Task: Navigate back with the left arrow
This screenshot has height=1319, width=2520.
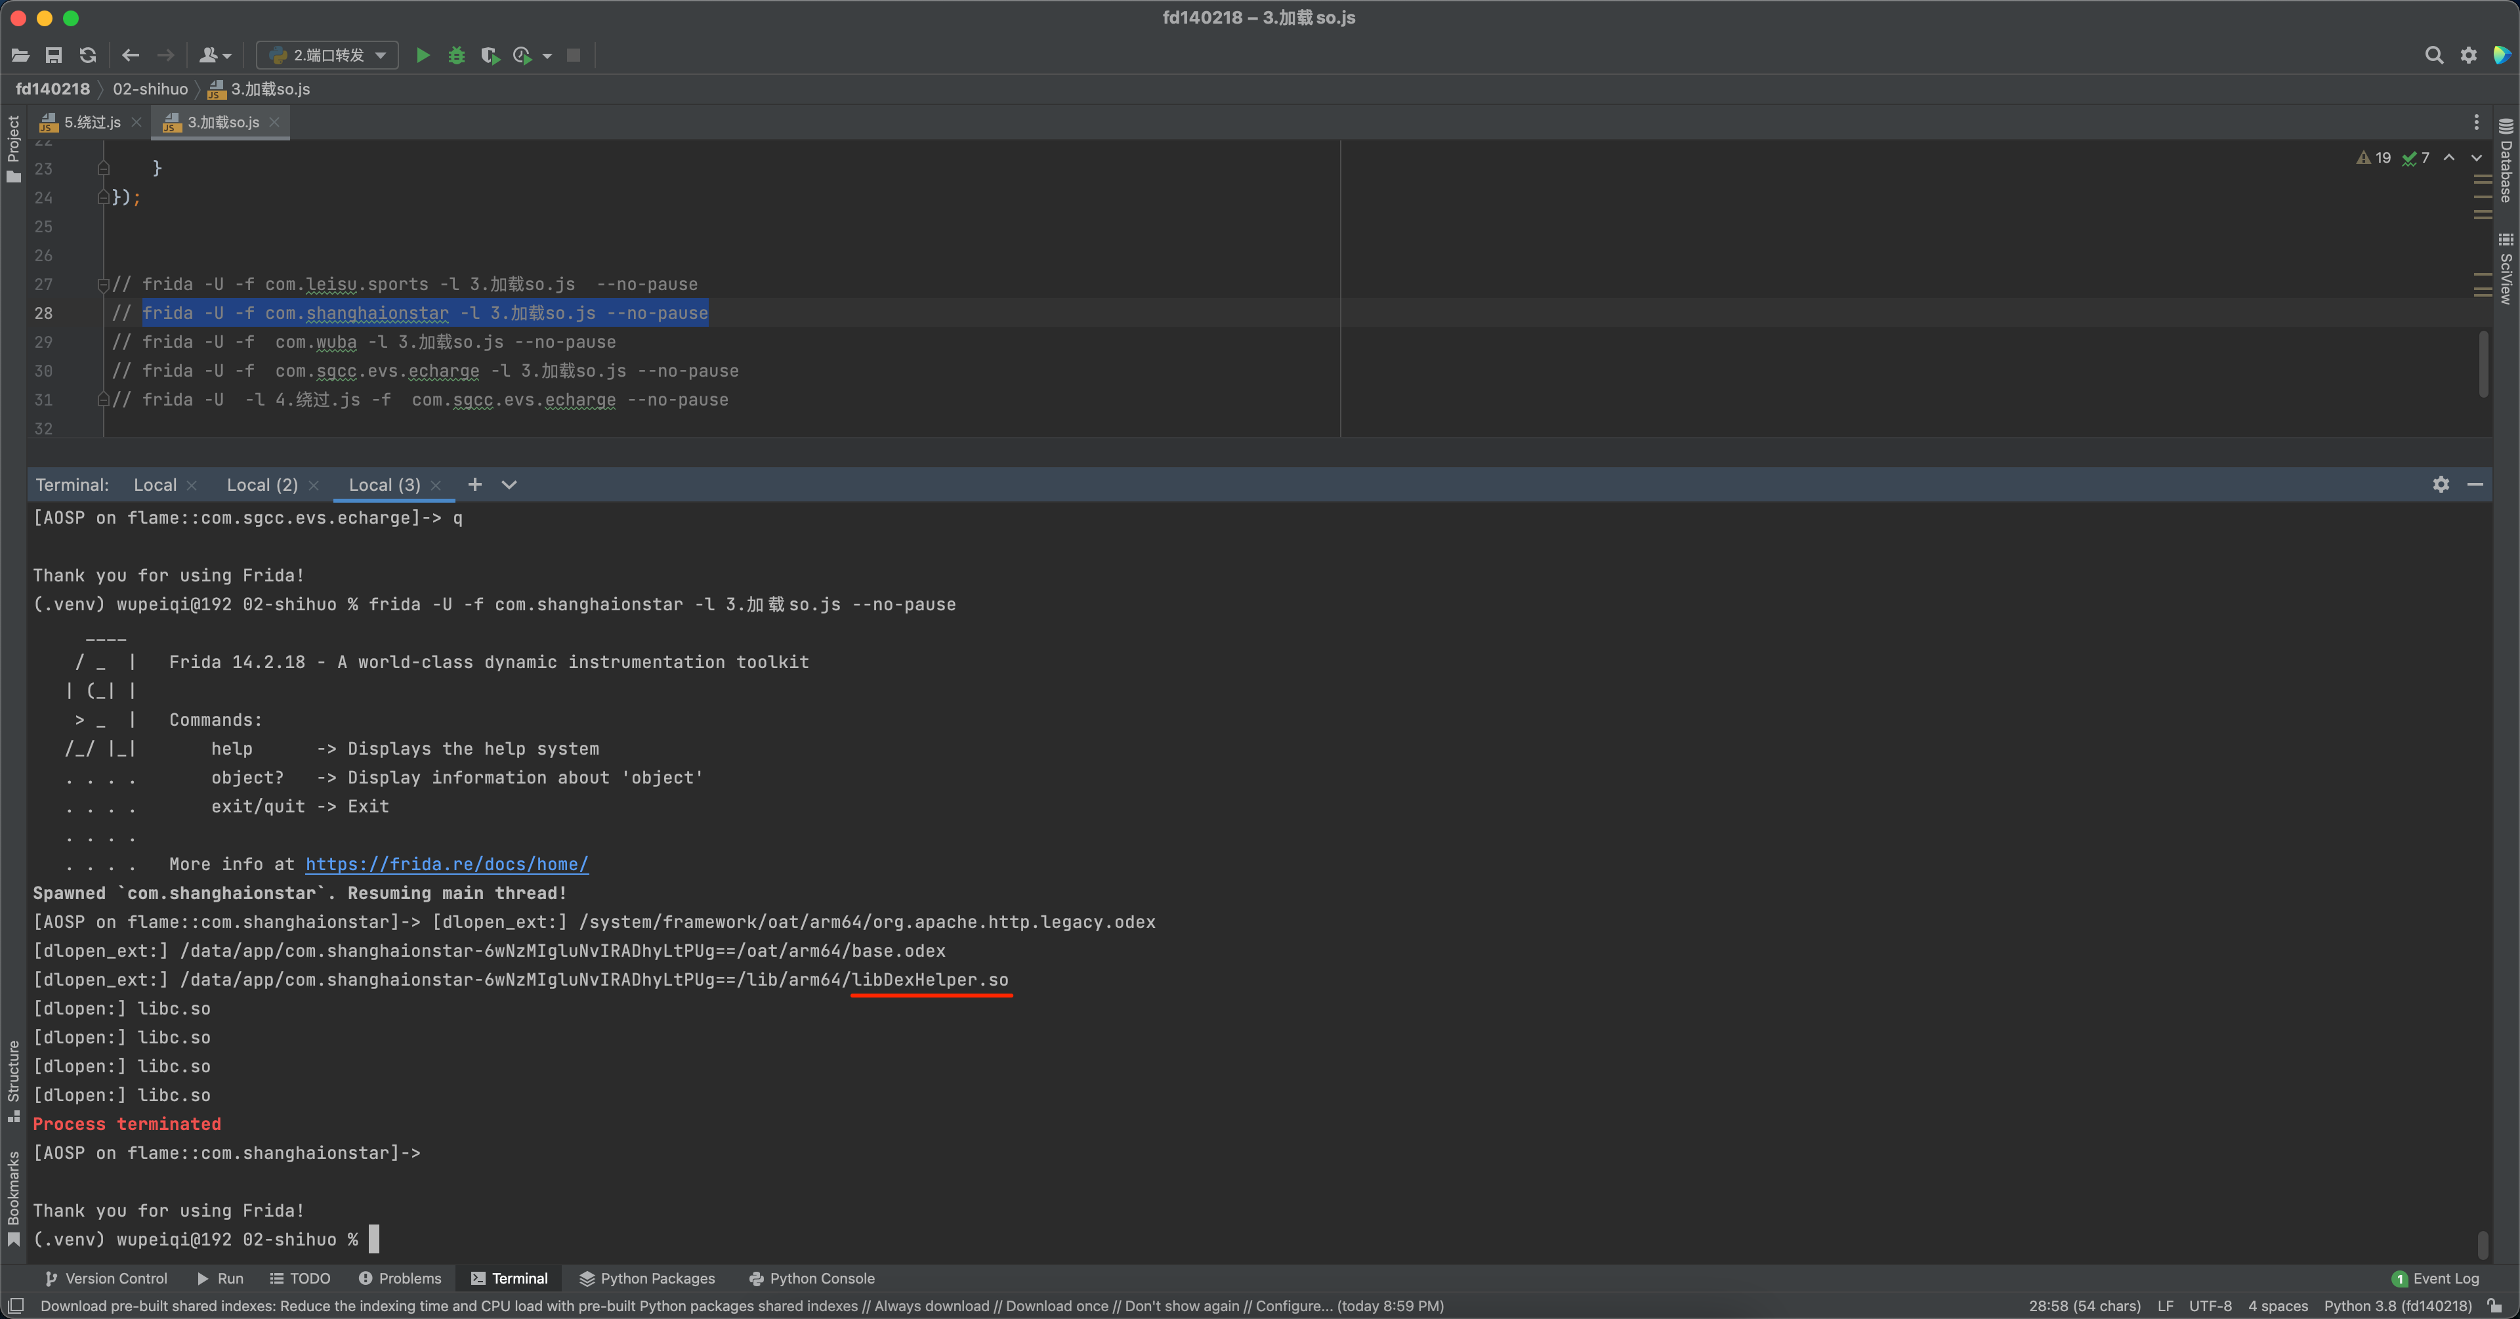Action: (131, 55)
